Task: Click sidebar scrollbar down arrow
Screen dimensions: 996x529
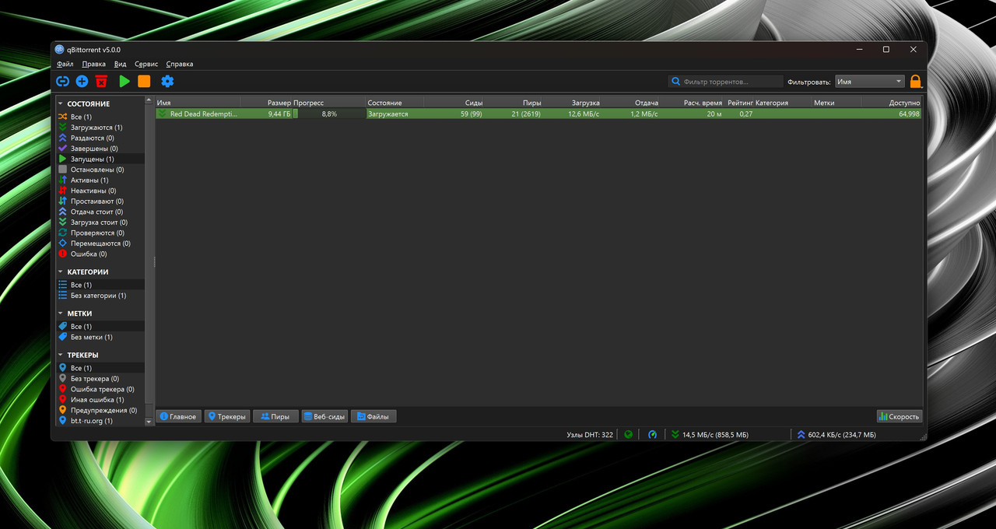Action: click(x=149, y=422)
